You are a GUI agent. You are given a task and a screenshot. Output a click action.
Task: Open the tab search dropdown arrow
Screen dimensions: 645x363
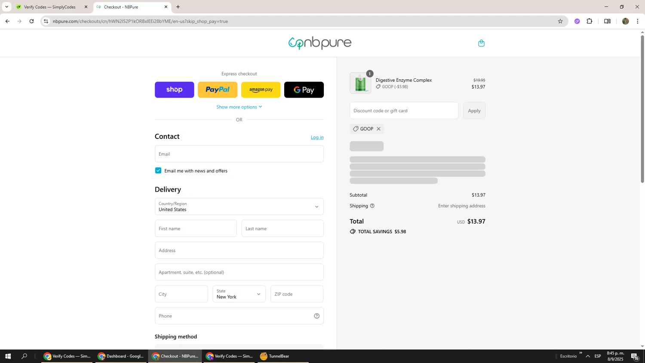(6, 7)
